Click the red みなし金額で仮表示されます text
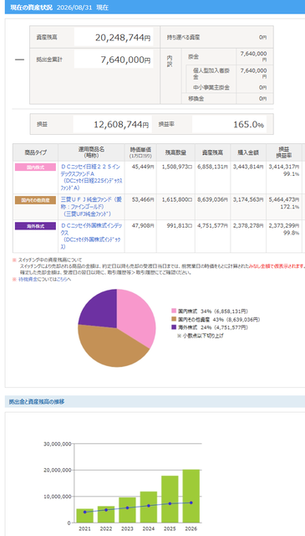305x536 pixels. pyautogui.click(x=276, y=266)
